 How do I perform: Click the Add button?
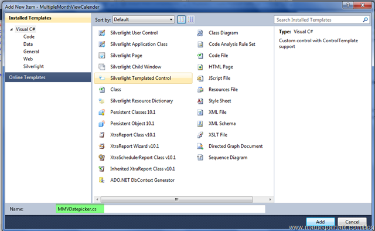[321, 222]
